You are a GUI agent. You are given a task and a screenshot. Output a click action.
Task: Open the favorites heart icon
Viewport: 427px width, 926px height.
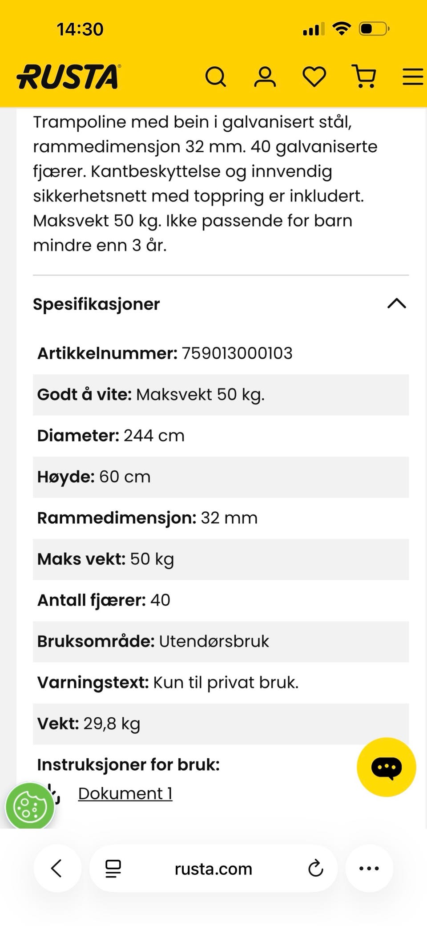(x=314, y=77)
